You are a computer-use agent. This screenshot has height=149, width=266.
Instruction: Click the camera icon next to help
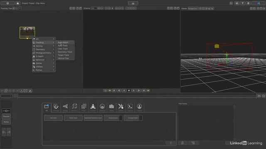(x=18, y=3)
